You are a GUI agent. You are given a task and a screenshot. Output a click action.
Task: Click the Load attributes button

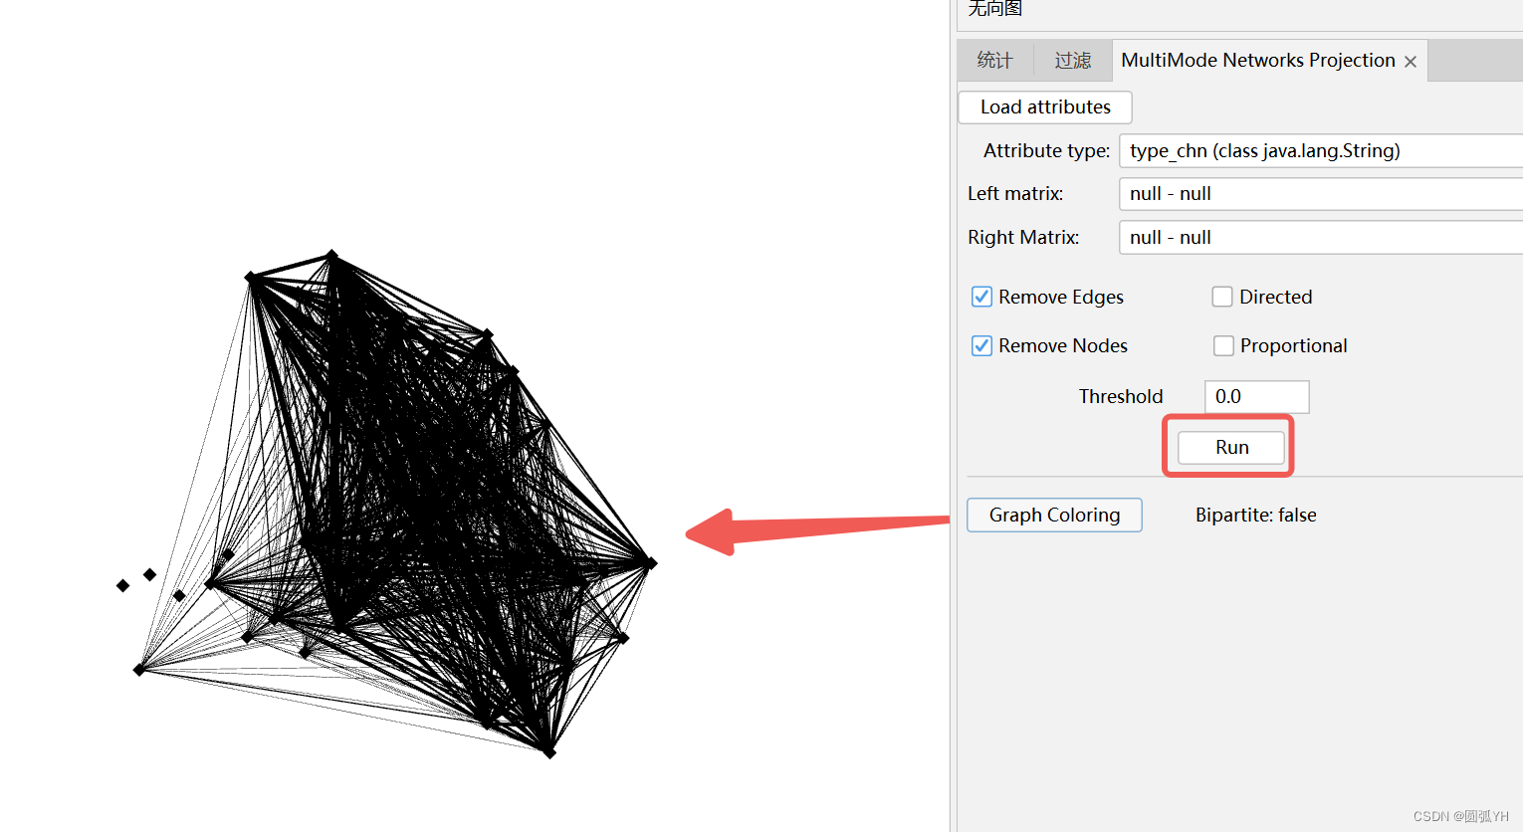point(1044,106)
